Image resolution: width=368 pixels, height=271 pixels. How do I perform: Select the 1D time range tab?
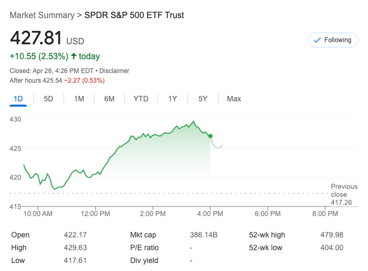pyautogui.click(x=18, y=99)
